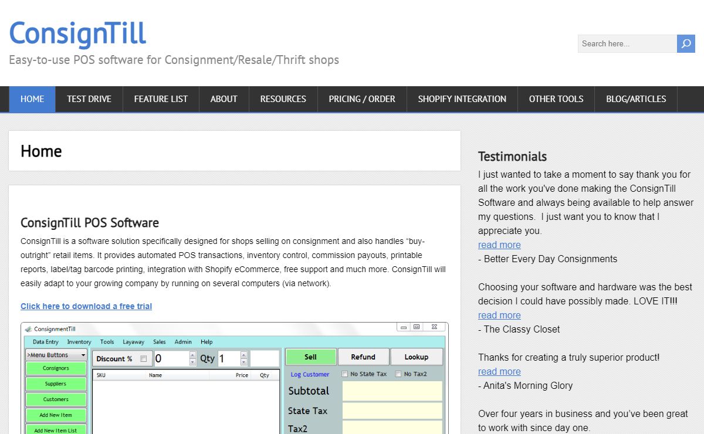Open the BLOG/ARTICLES menu item
The height and width of the screenshot is (434, 704).
point(636,99)
